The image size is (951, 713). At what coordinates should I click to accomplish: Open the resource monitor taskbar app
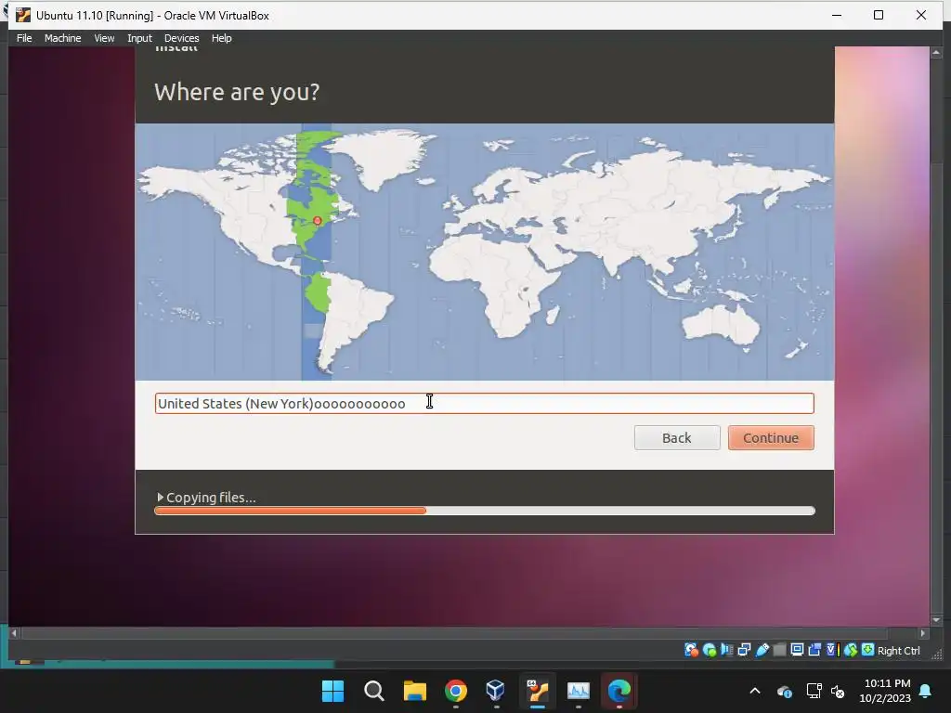578,691
